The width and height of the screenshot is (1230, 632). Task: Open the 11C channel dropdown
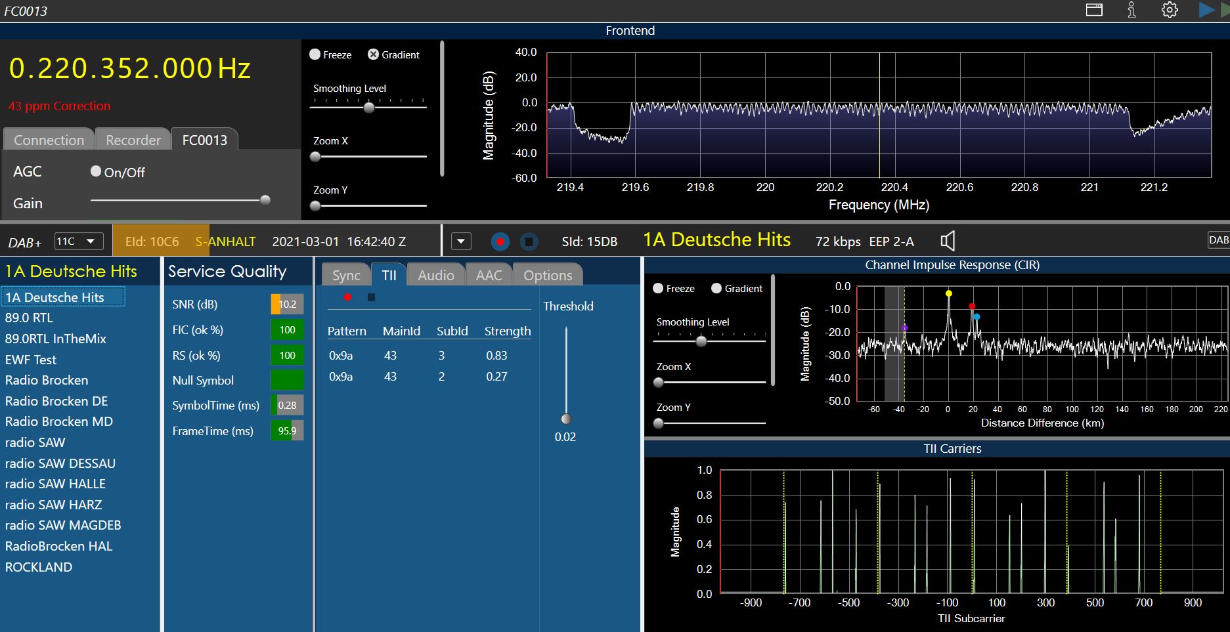pyautogui.click(x=78, y=242)
